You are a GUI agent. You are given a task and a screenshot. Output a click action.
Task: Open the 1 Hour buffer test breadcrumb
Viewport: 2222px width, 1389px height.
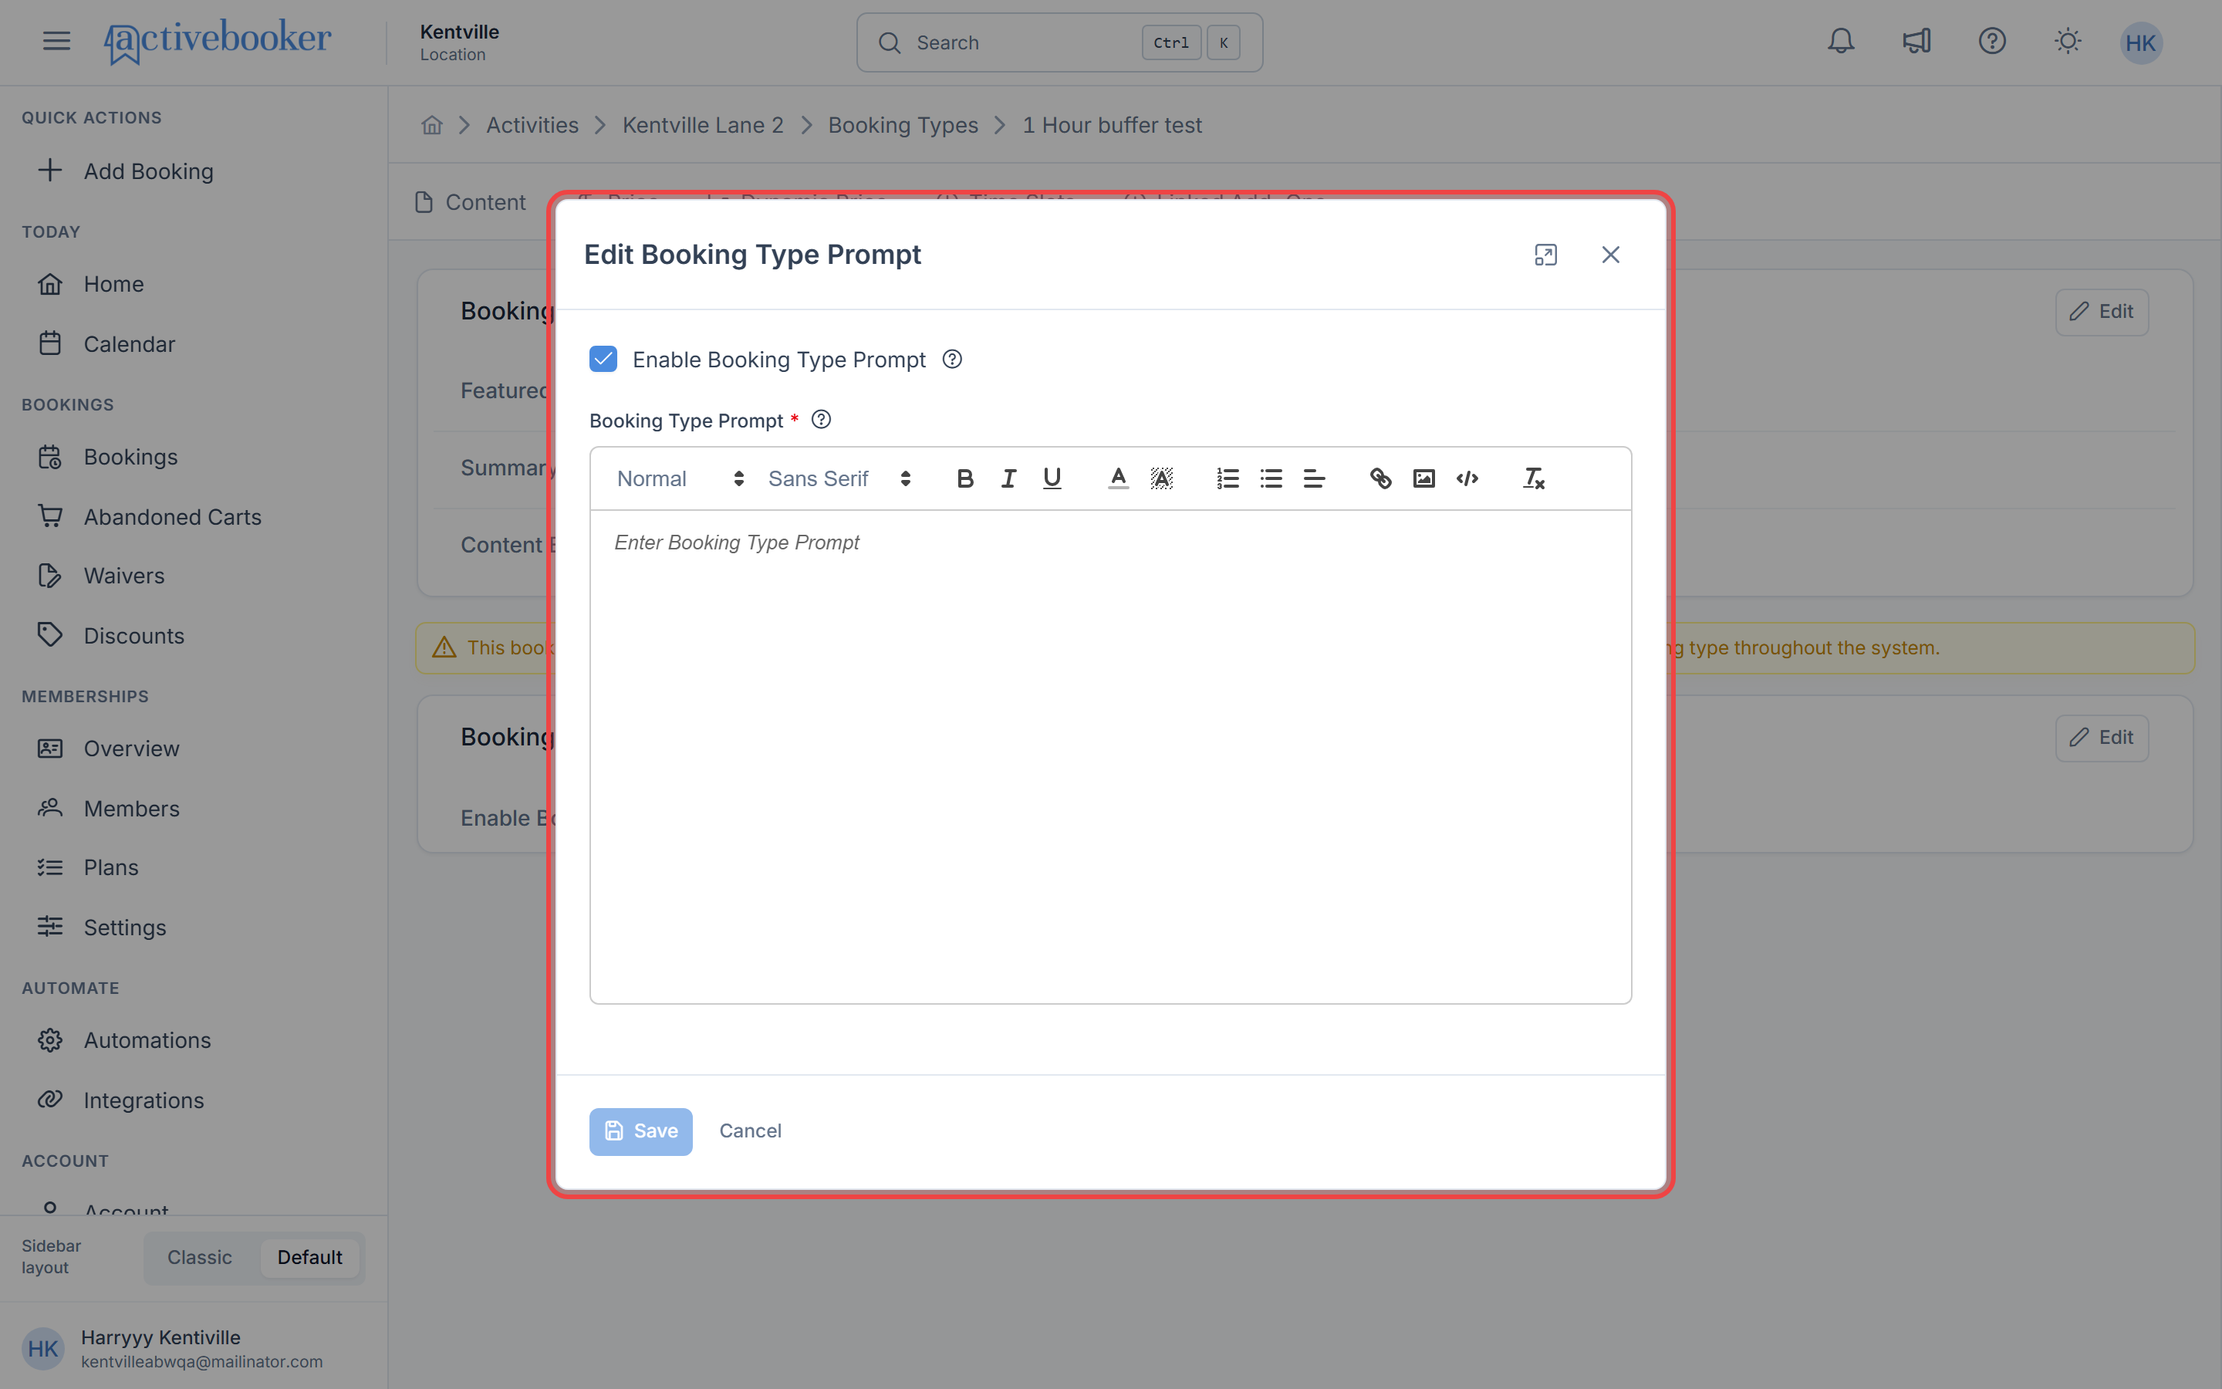coord(1112,125)
